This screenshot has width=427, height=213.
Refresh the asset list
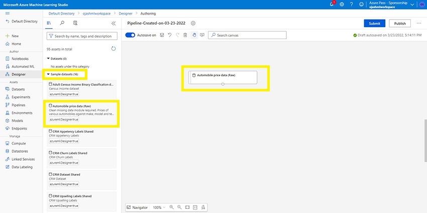click(114, 49)
